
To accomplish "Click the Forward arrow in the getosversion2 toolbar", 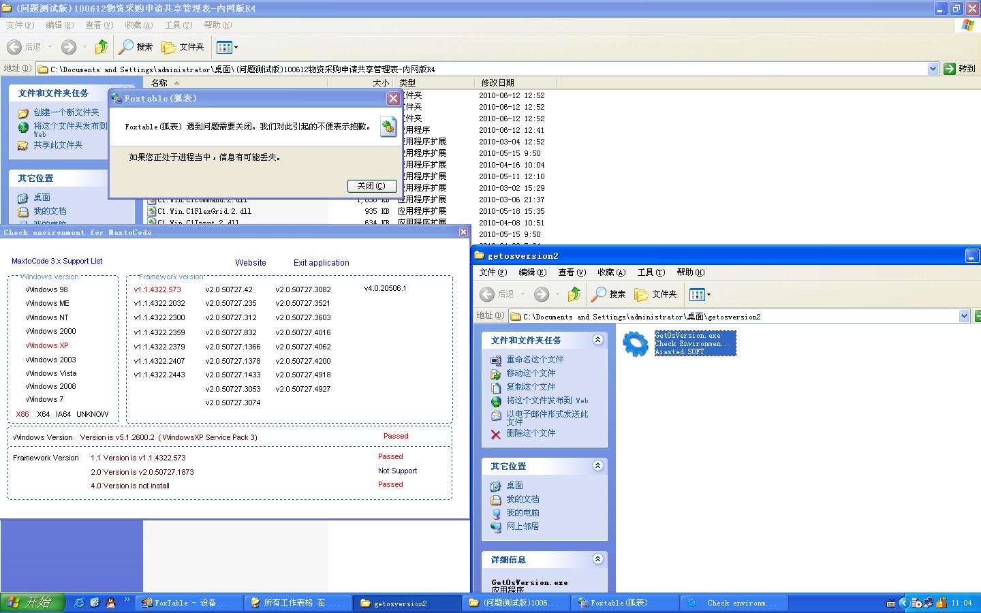I will coord(542,294).
